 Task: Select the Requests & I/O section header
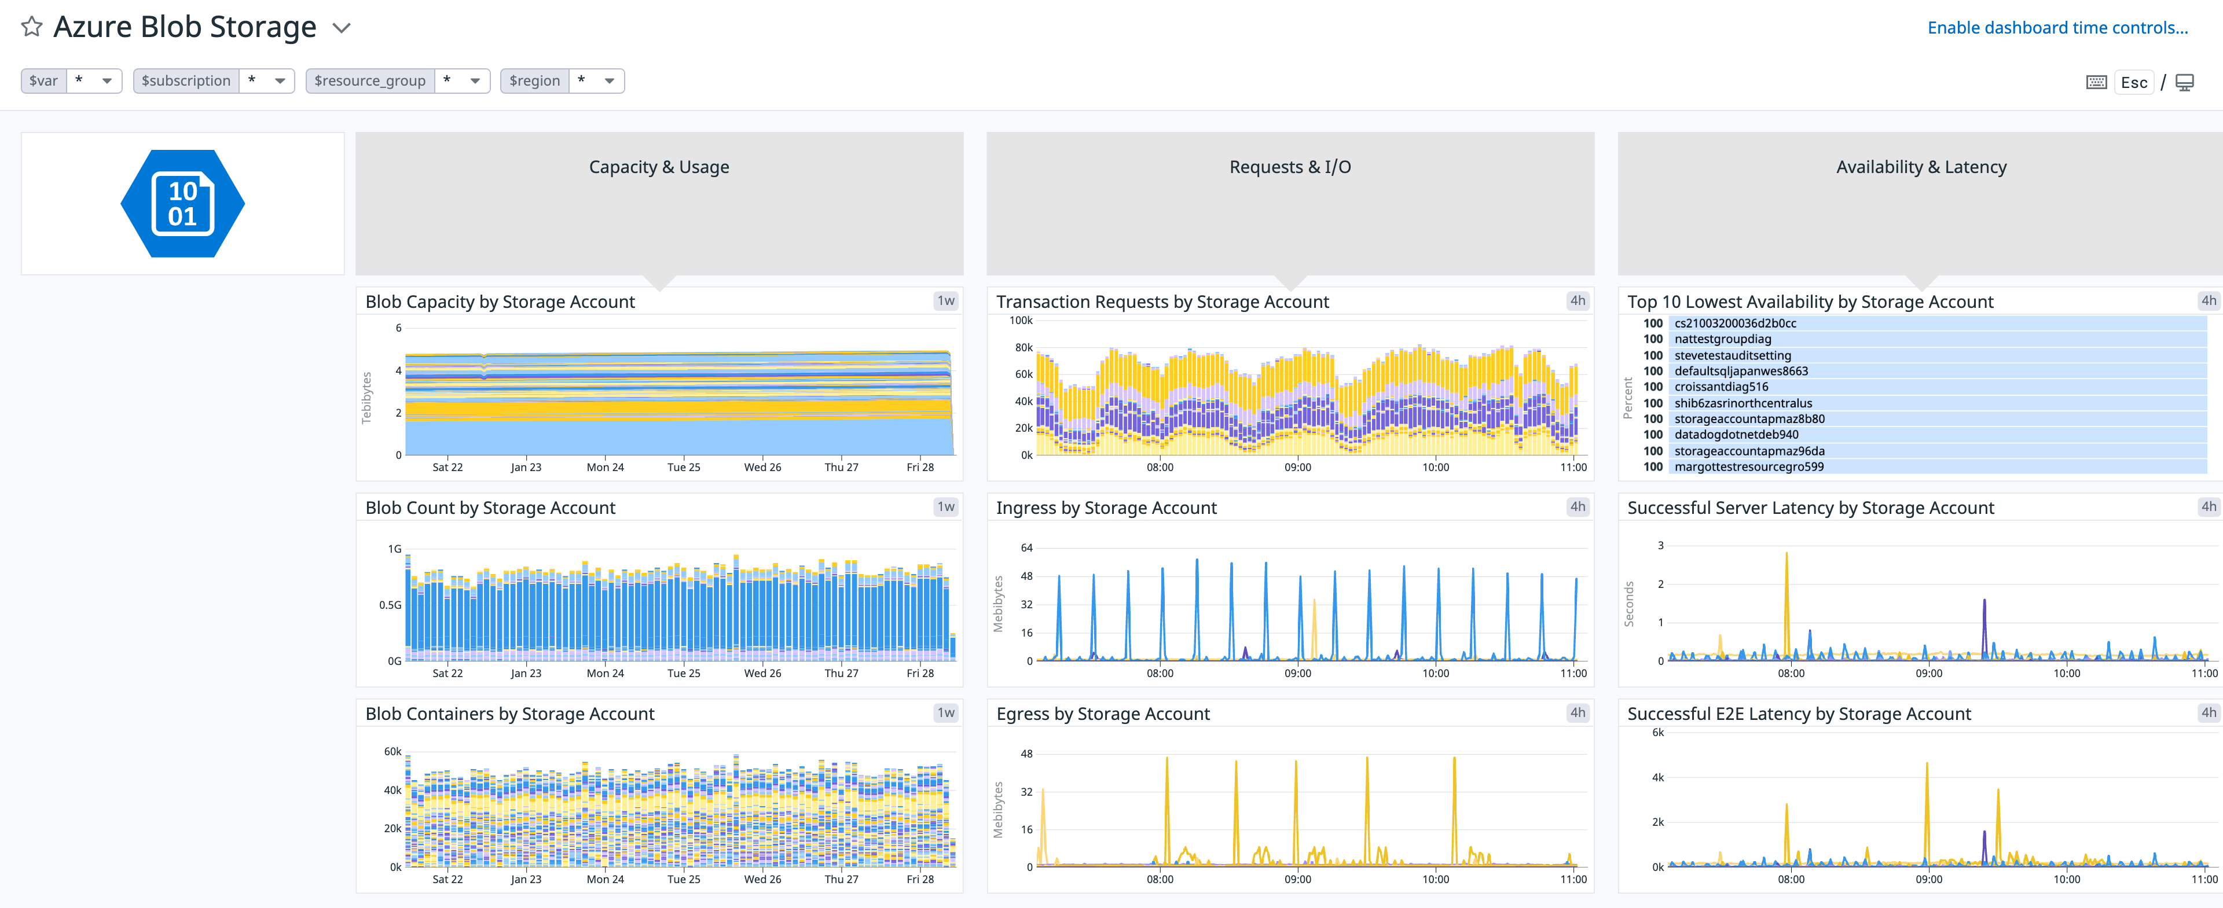(x=1292, y=167)
